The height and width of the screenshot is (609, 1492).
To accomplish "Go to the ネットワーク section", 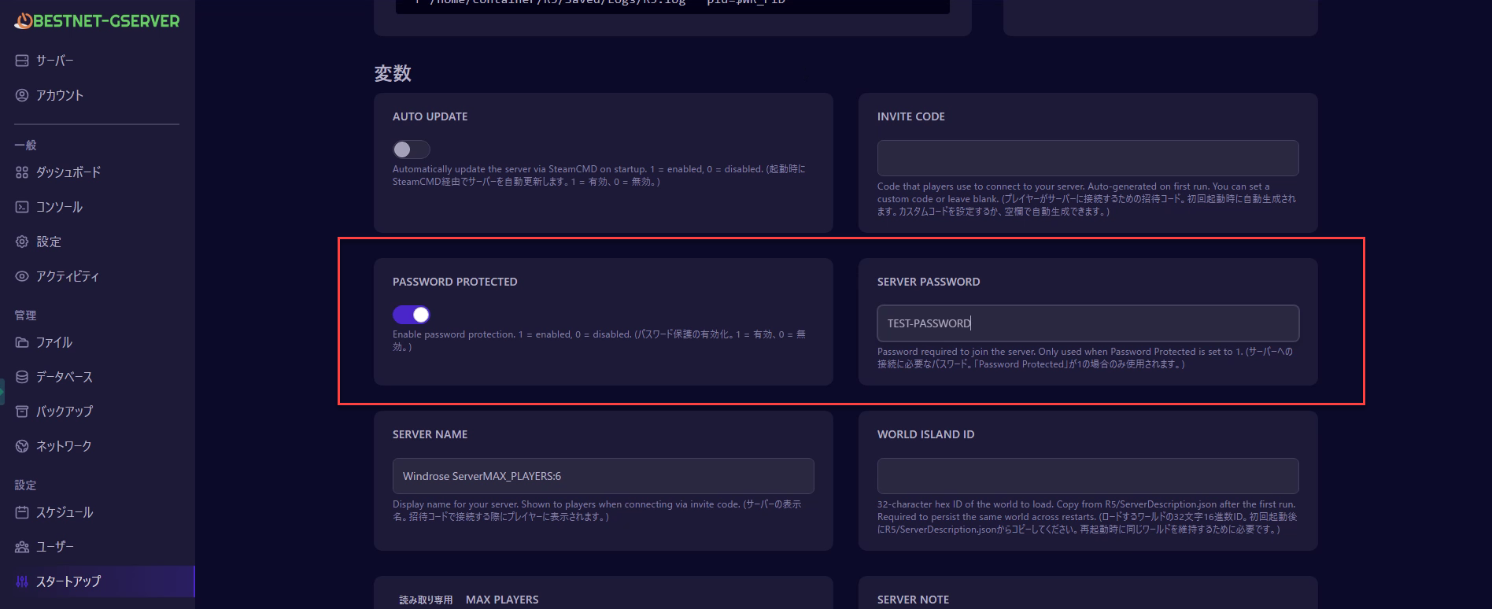I will (63, 446).
